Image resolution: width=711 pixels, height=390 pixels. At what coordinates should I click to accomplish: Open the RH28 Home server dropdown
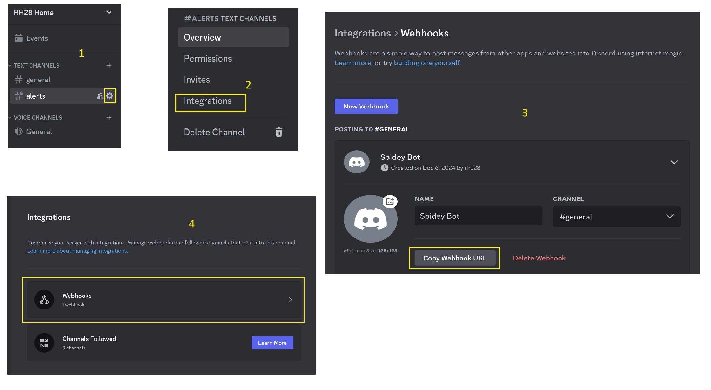108,12
